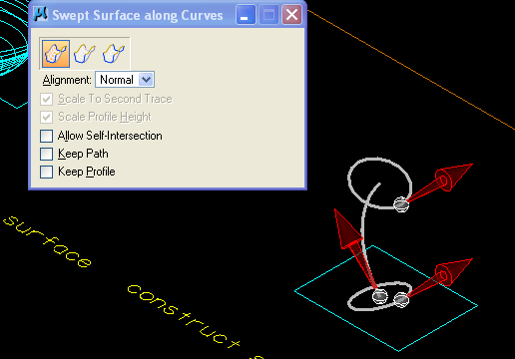
Task: Open the Alignment dropdown arrow
Action: tap(146, 80)
